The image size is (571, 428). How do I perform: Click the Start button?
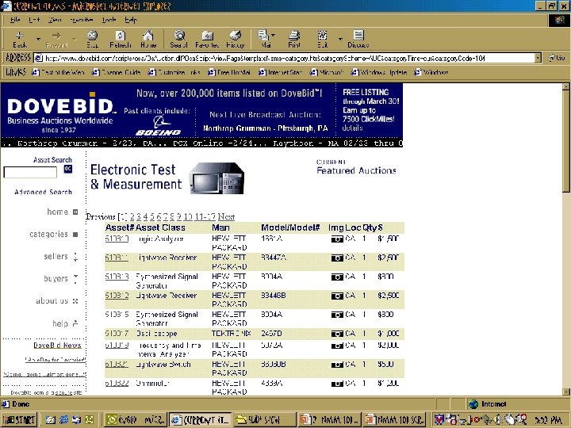point(19,419)
